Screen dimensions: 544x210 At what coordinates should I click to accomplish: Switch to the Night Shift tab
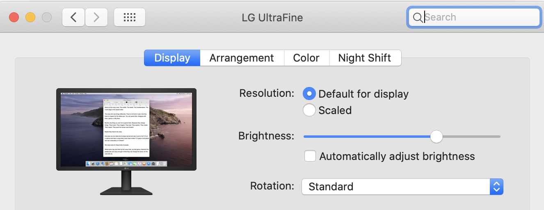tap(364, 58)
